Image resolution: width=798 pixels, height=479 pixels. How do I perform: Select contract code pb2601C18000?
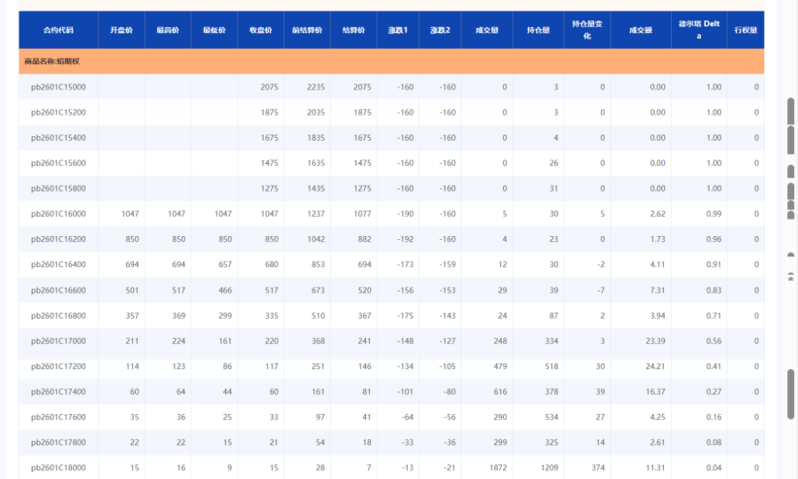click(x=58, y=467)
